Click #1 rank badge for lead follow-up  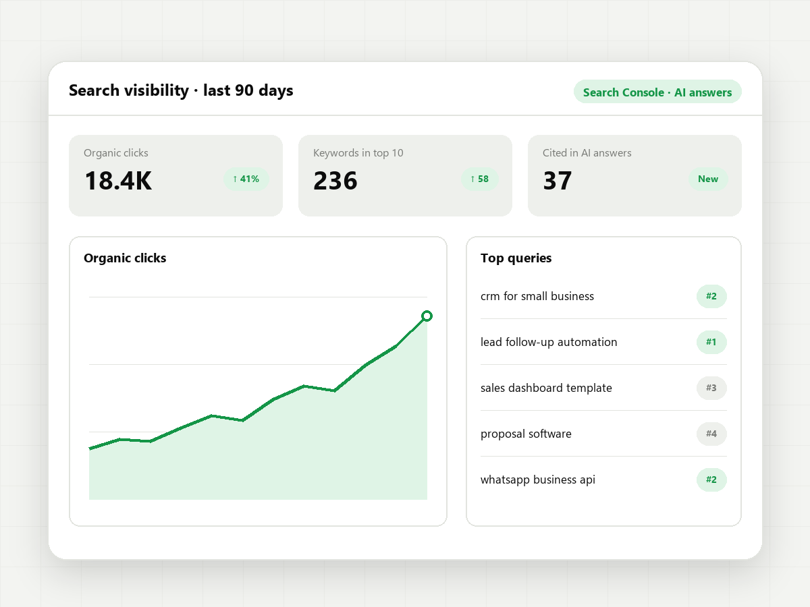pos(711,342)
